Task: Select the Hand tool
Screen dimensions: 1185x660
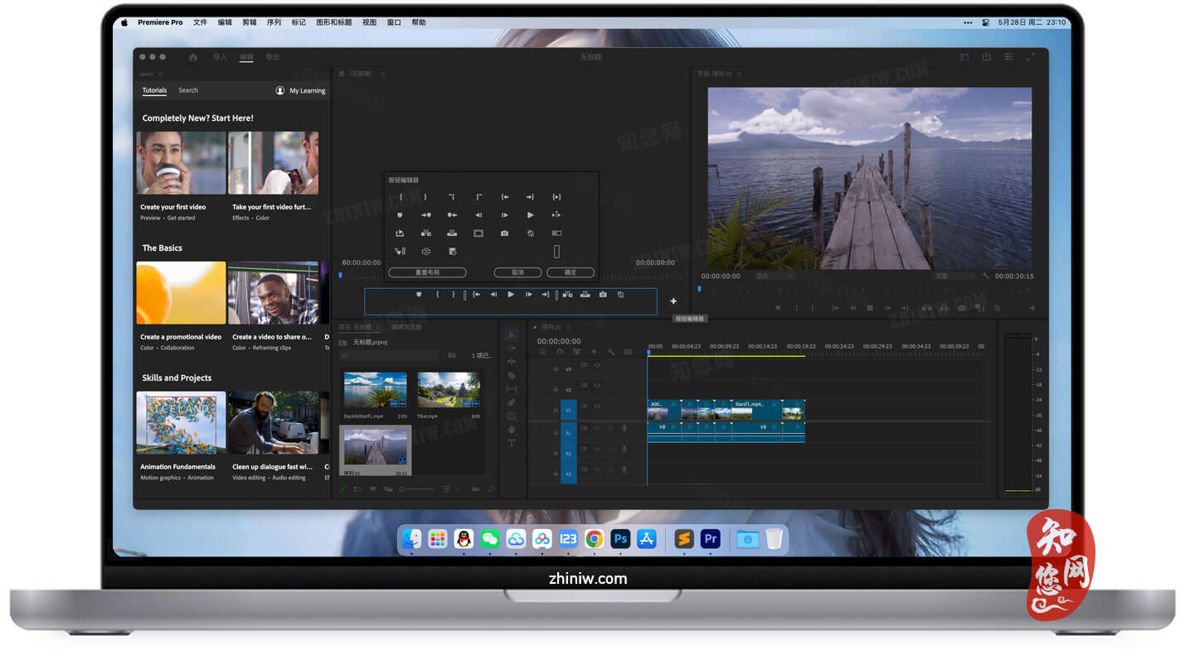Action: (512, 429)
